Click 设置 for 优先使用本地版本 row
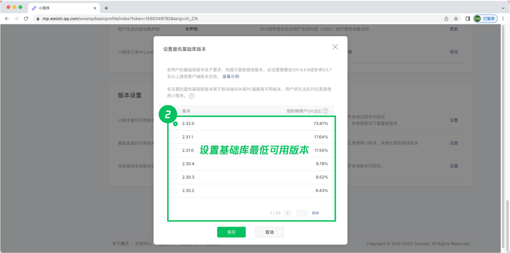The height and width of the screenshot is (253, 510). tap(454, 166)
